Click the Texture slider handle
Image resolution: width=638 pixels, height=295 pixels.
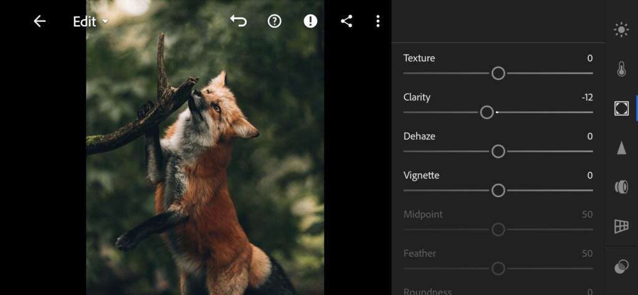point(498,74)
